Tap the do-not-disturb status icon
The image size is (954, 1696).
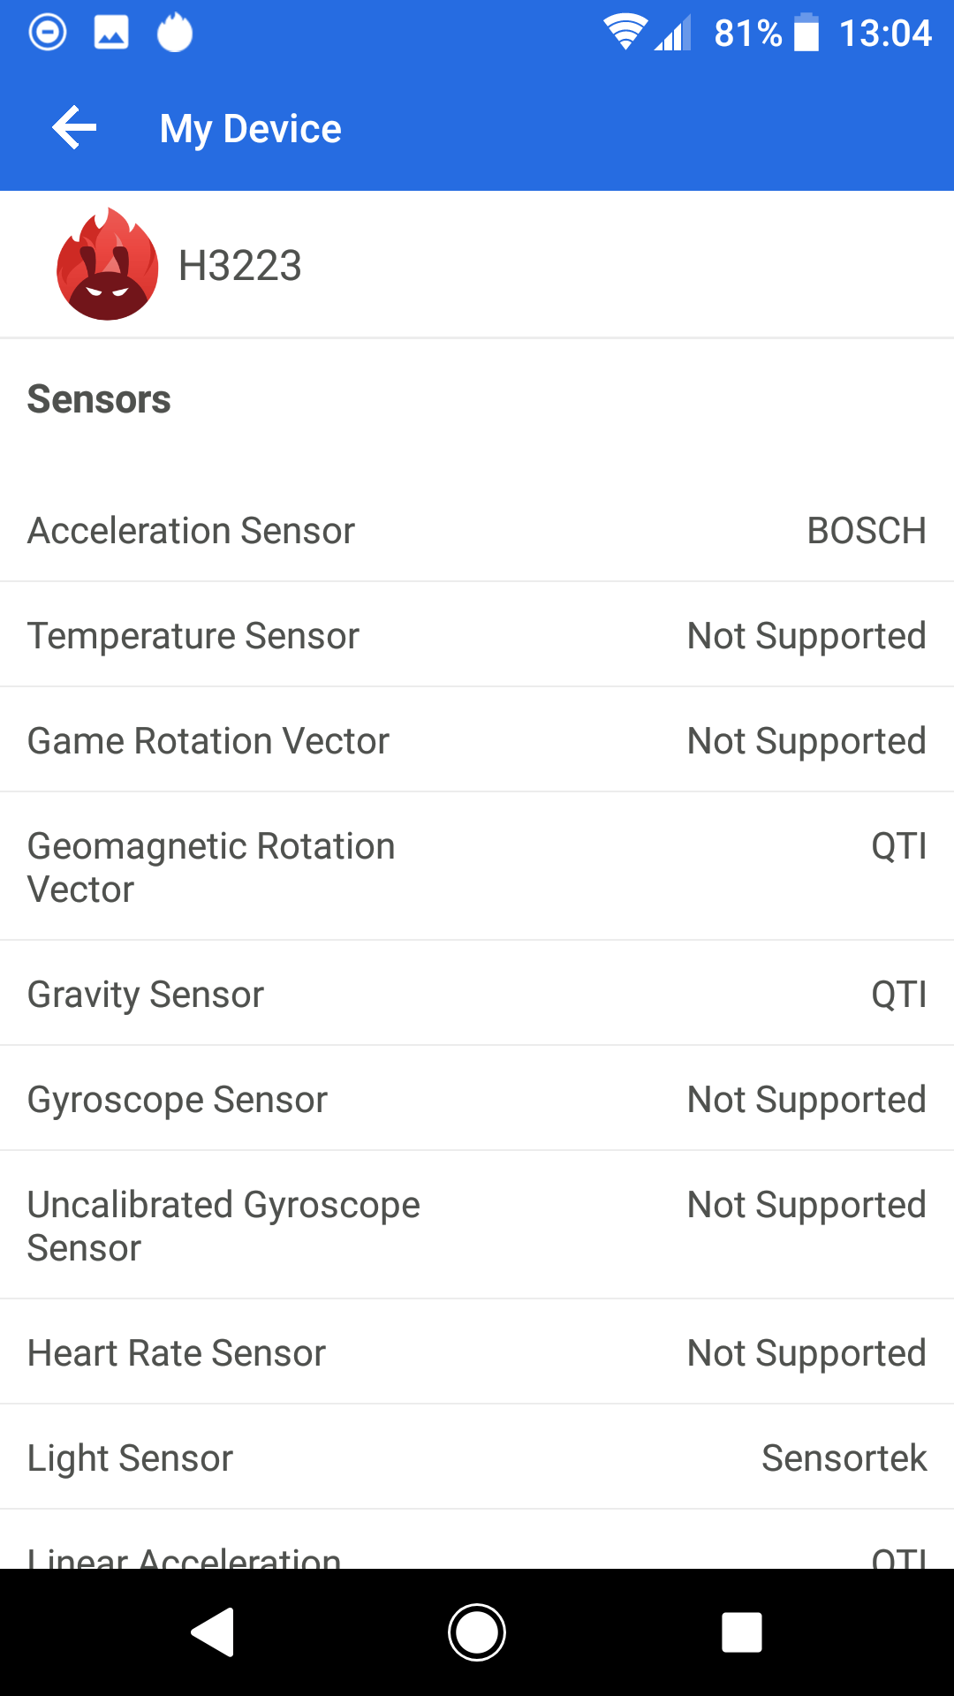tap(48, 34)
